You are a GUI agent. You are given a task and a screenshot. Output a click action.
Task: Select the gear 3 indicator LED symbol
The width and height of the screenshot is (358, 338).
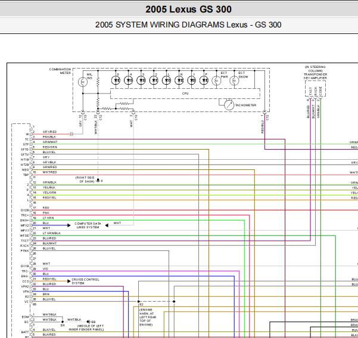pos(141,80)
